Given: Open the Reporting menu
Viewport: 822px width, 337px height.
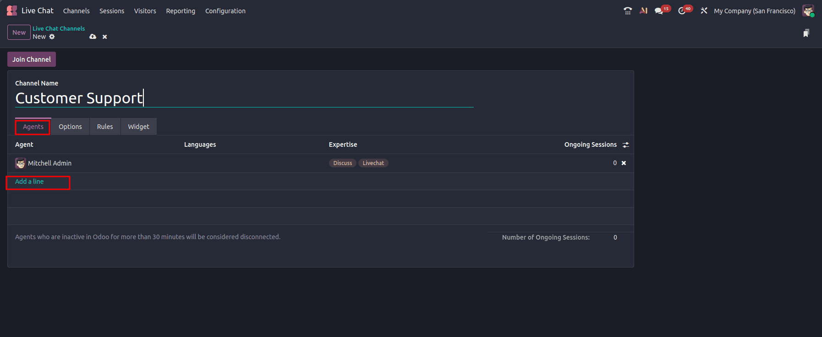Looking at the screenshot, I should click(181, 11).
